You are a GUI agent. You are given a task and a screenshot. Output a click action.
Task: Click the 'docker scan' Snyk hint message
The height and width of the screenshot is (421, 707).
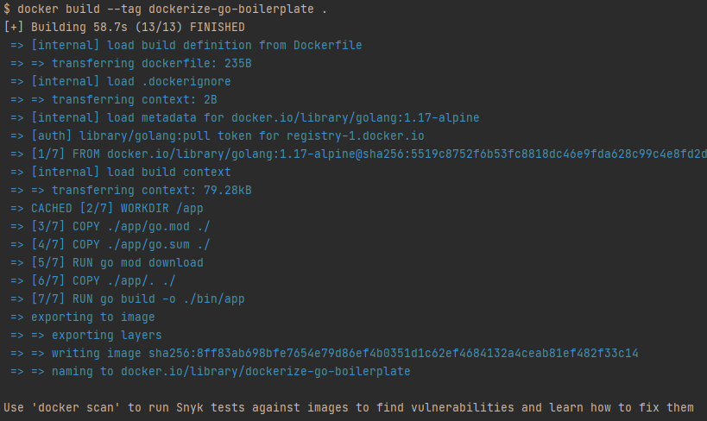tap(349, 407)
